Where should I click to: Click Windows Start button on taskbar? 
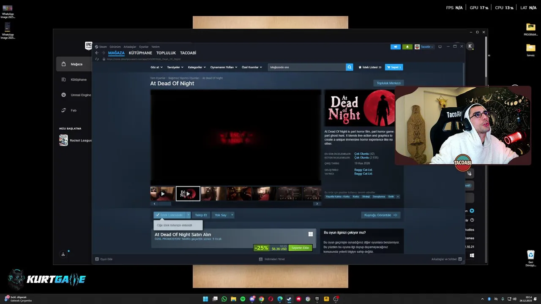(205, 299)
